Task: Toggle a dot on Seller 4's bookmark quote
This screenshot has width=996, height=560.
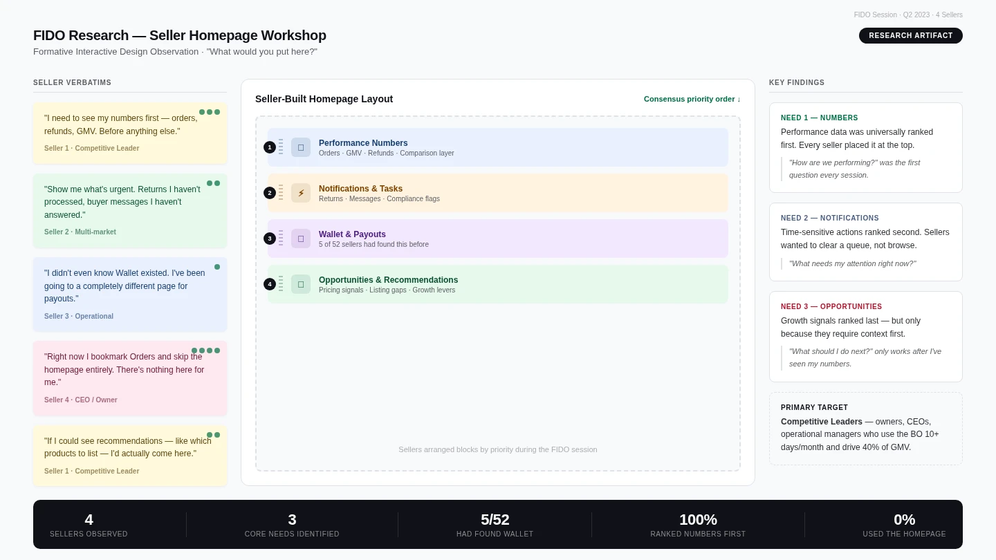Action: 202,351
